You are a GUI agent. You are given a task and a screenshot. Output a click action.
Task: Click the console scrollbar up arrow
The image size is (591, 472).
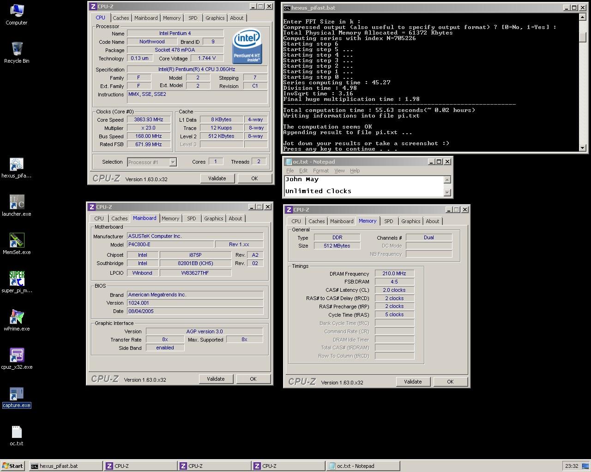pos(582,18)
